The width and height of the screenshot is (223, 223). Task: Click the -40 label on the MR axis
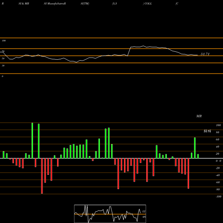point(218,175)
